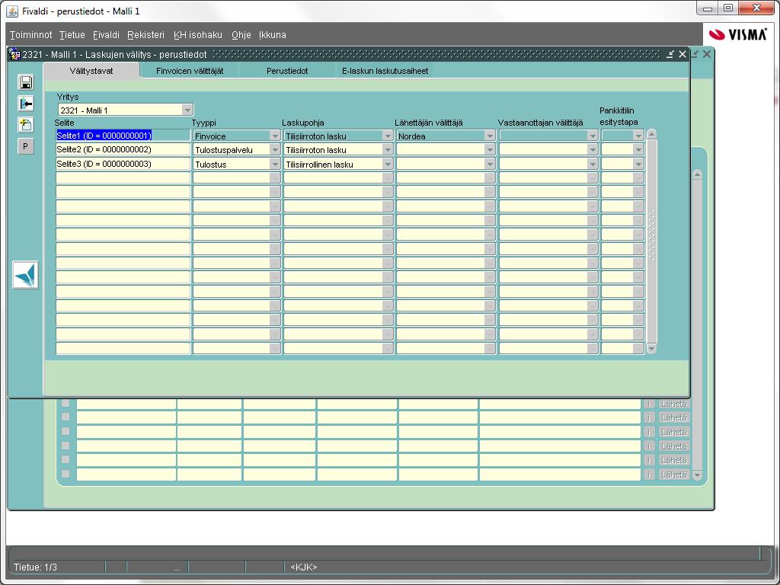Click the up arrow of Välitystavat grid scrollbar
The width and height of the screenshot is (780, 585).
(651, 135)
